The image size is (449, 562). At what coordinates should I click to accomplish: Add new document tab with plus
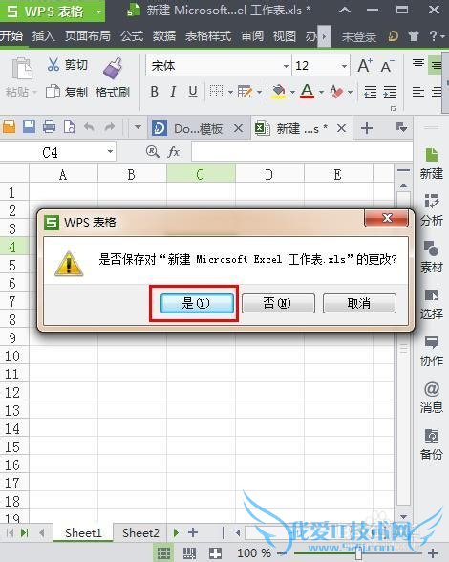tap(367, 128)
